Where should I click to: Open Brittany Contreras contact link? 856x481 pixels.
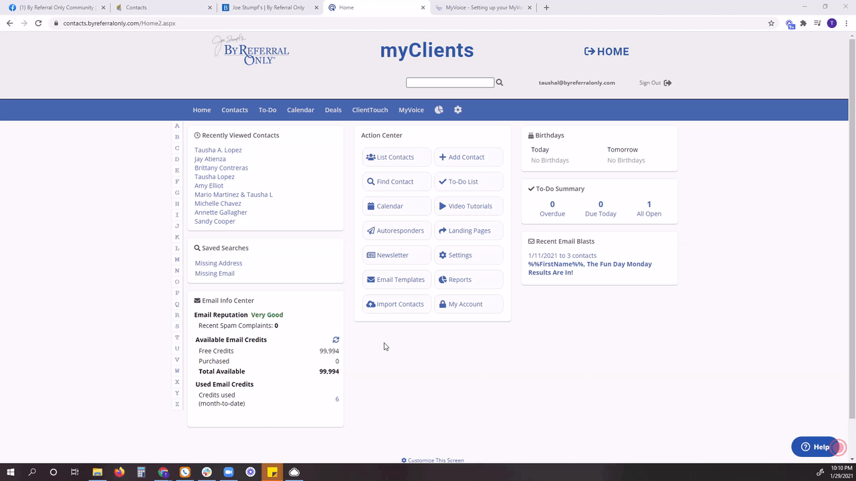point(221,168)
